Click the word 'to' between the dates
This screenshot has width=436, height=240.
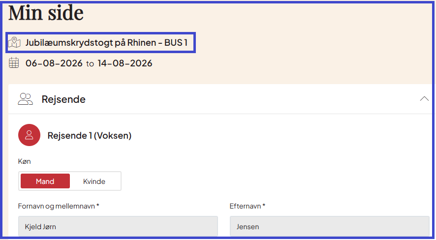[x=90, y=64]
